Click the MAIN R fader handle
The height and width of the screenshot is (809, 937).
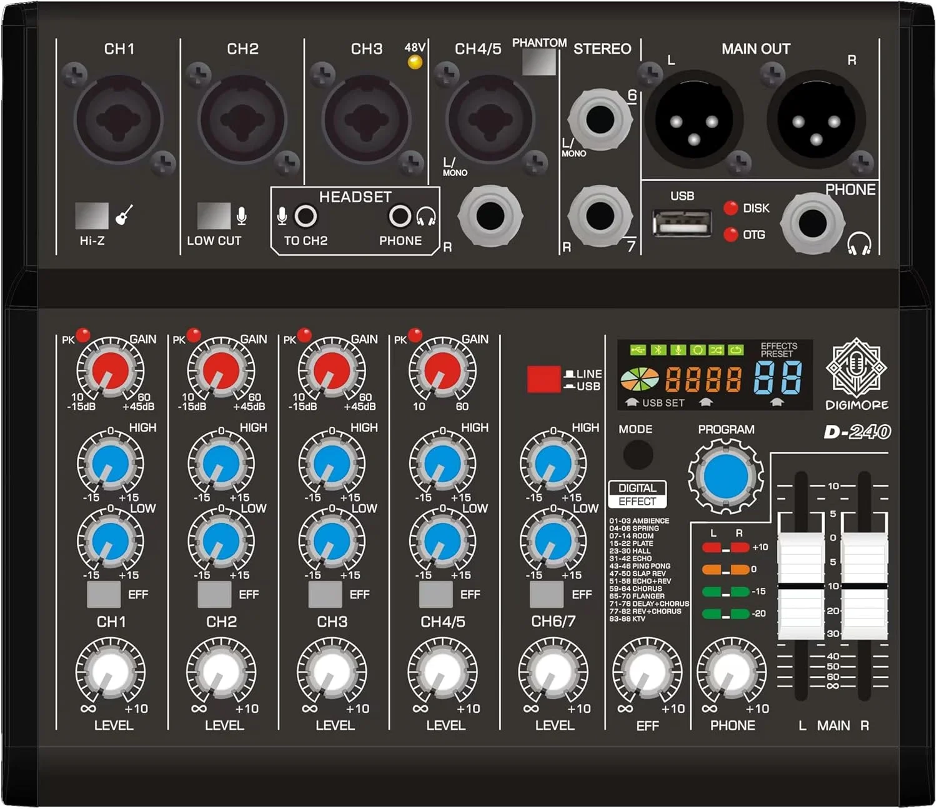865,585
